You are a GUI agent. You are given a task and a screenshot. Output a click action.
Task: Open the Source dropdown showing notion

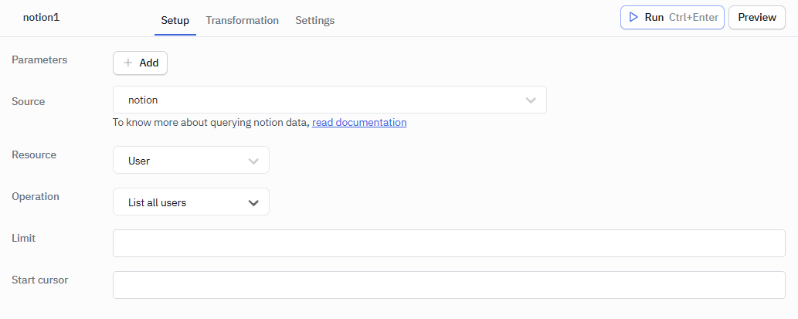(330, 100)
